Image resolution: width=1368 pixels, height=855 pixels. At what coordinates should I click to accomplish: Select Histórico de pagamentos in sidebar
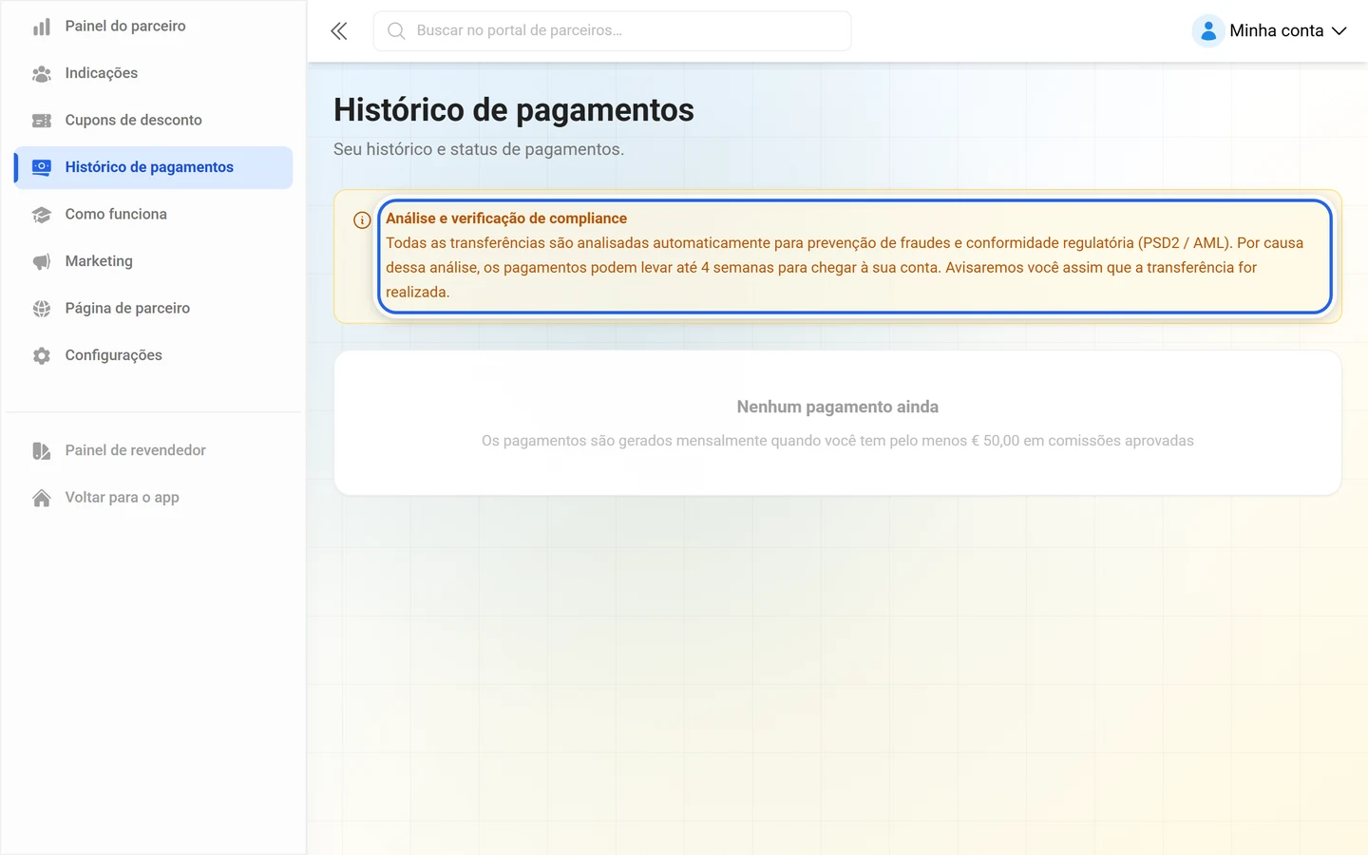click(154, 167)
